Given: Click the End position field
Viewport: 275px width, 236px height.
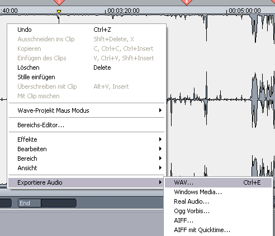Looking at the screenshot, I should (x=59, y=203).
